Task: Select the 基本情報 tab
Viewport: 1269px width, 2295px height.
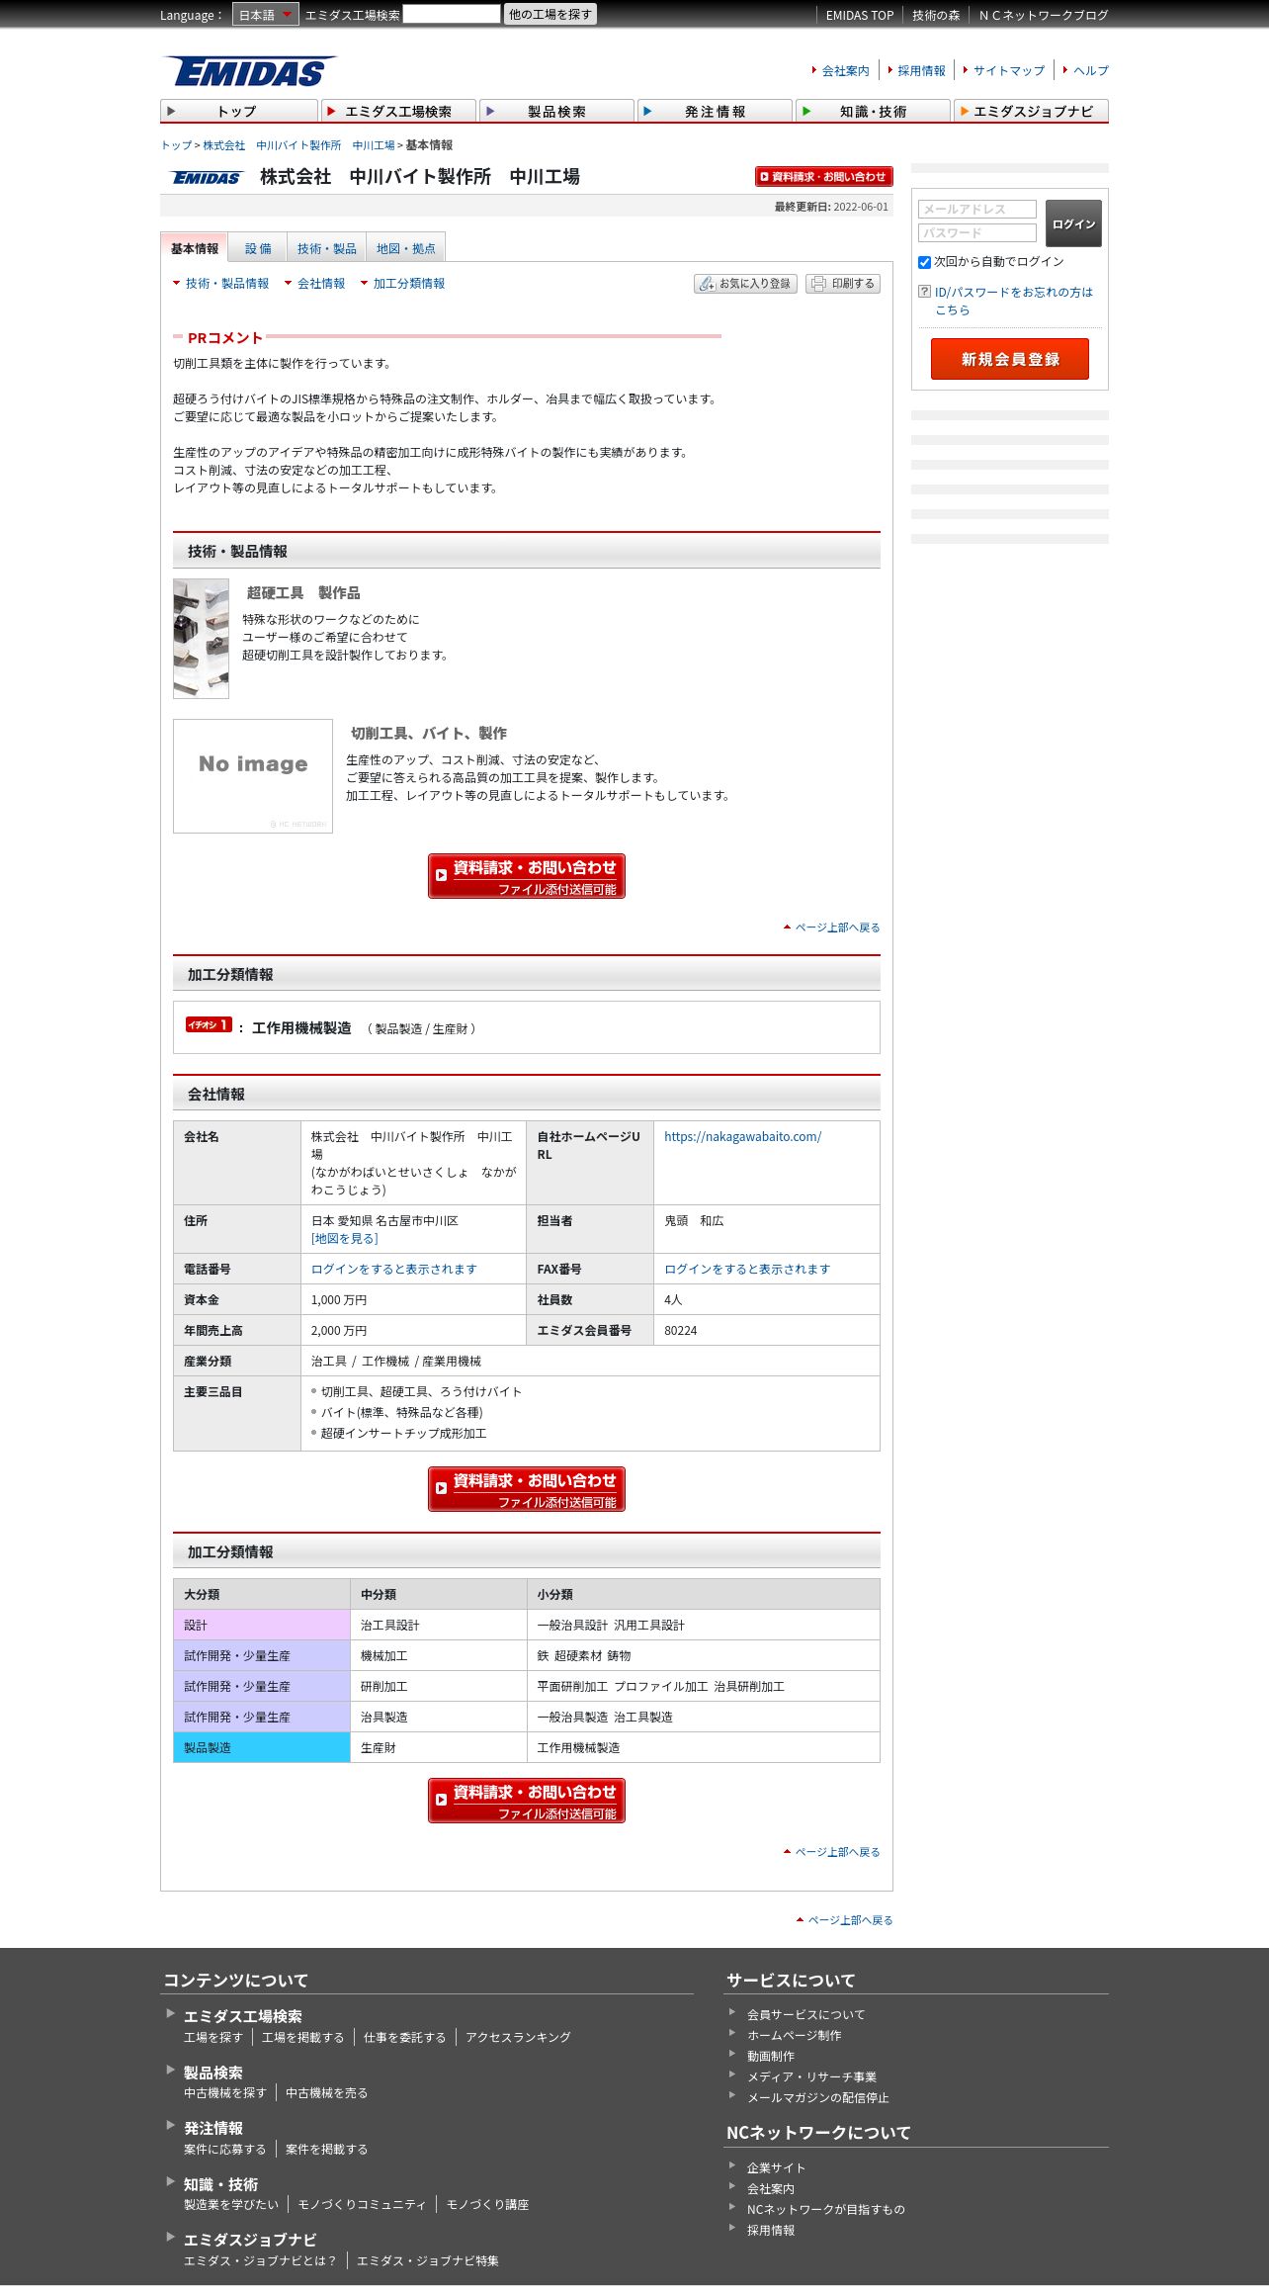Action: pyautogui.click(x=194, y=248)
